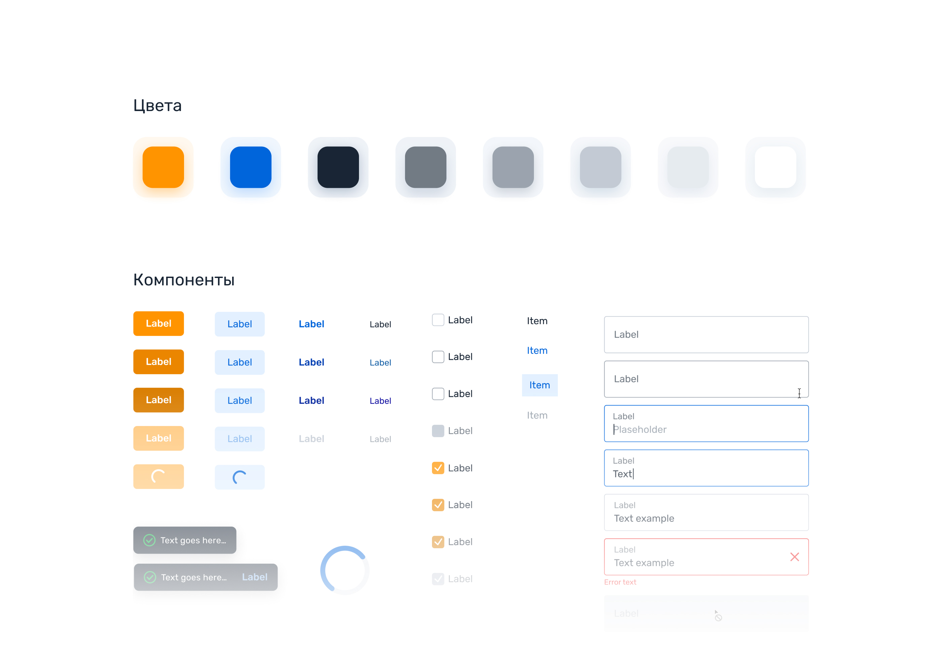Click the large blue circular loading spinner
Image resolution: width=942 pixels, height=664 pixels.
click(x=345, y=570)
